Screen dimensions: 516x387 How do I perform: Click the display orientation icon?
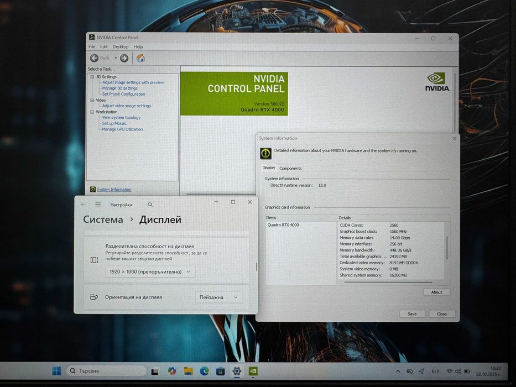pos(94,297)
